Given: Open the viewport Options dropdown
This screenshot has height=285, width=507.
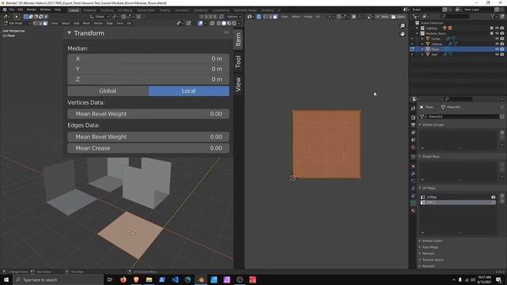Looking at the screenshot, I should coord(234,17).
